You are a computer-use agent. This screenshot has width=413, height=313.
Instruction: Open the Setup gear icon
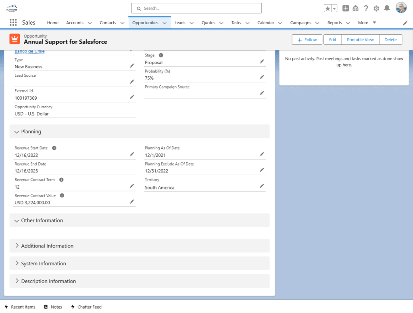376,8
